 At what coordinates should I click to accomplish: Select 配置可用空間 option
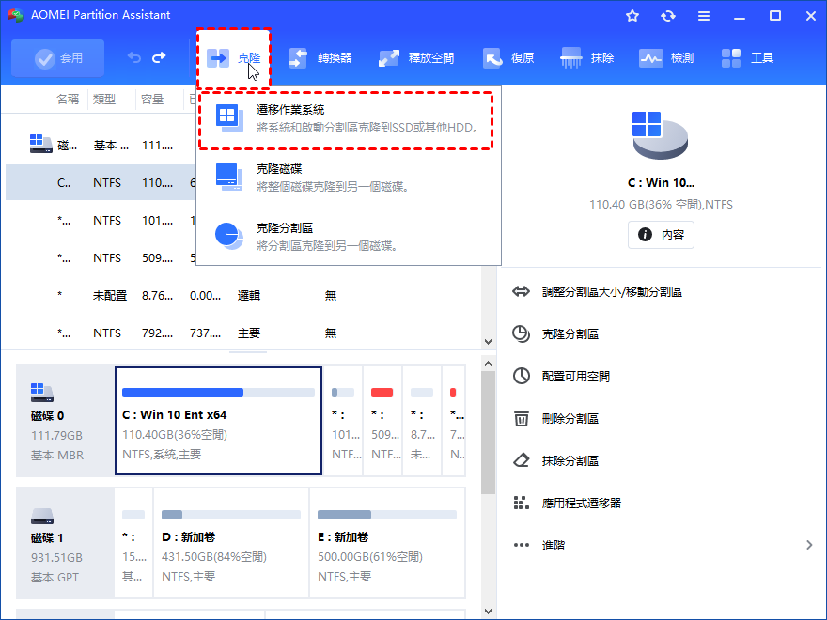[576, 377]
